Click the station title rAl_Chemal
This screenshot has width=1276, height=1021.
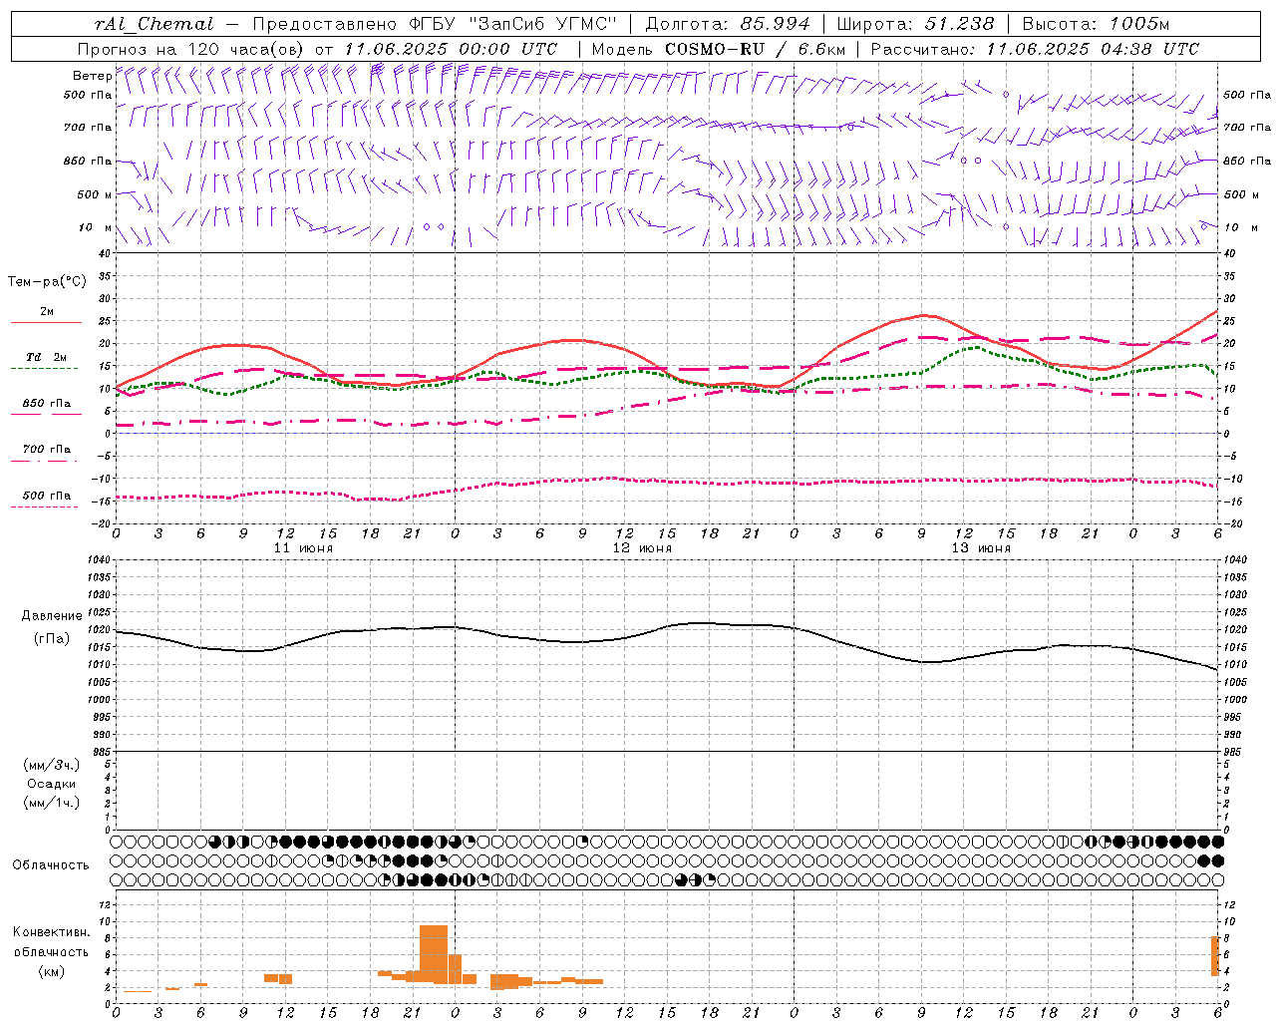154,24
